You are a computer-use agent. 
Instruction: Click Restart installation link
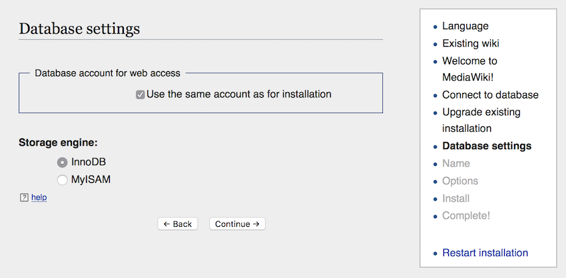485,253
